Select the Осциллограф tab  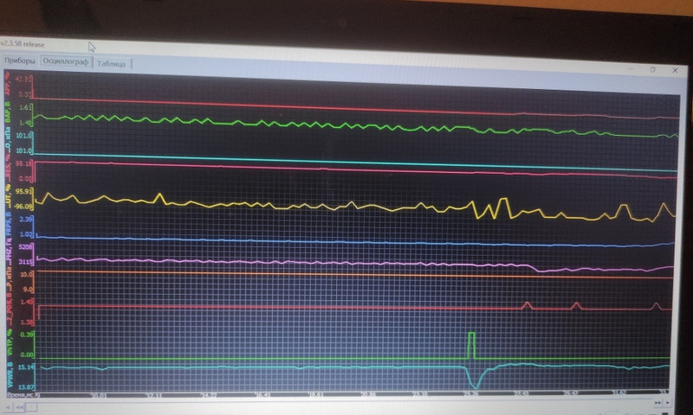tap(65, 62)
